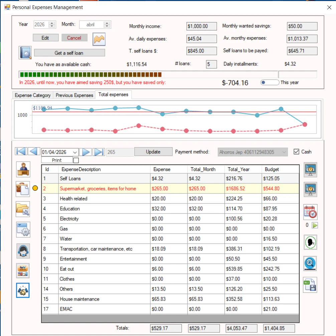Select the Education row
This screenshot has width=336, height=336.
click(170, 209)
